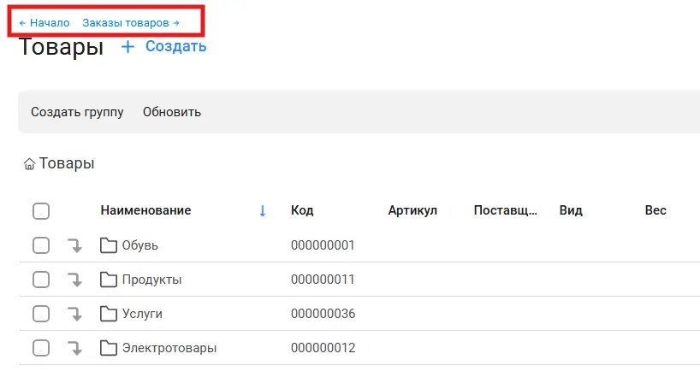Click code cell 000000012
Screen dimensions: 700x383
[x=323, y=348]
